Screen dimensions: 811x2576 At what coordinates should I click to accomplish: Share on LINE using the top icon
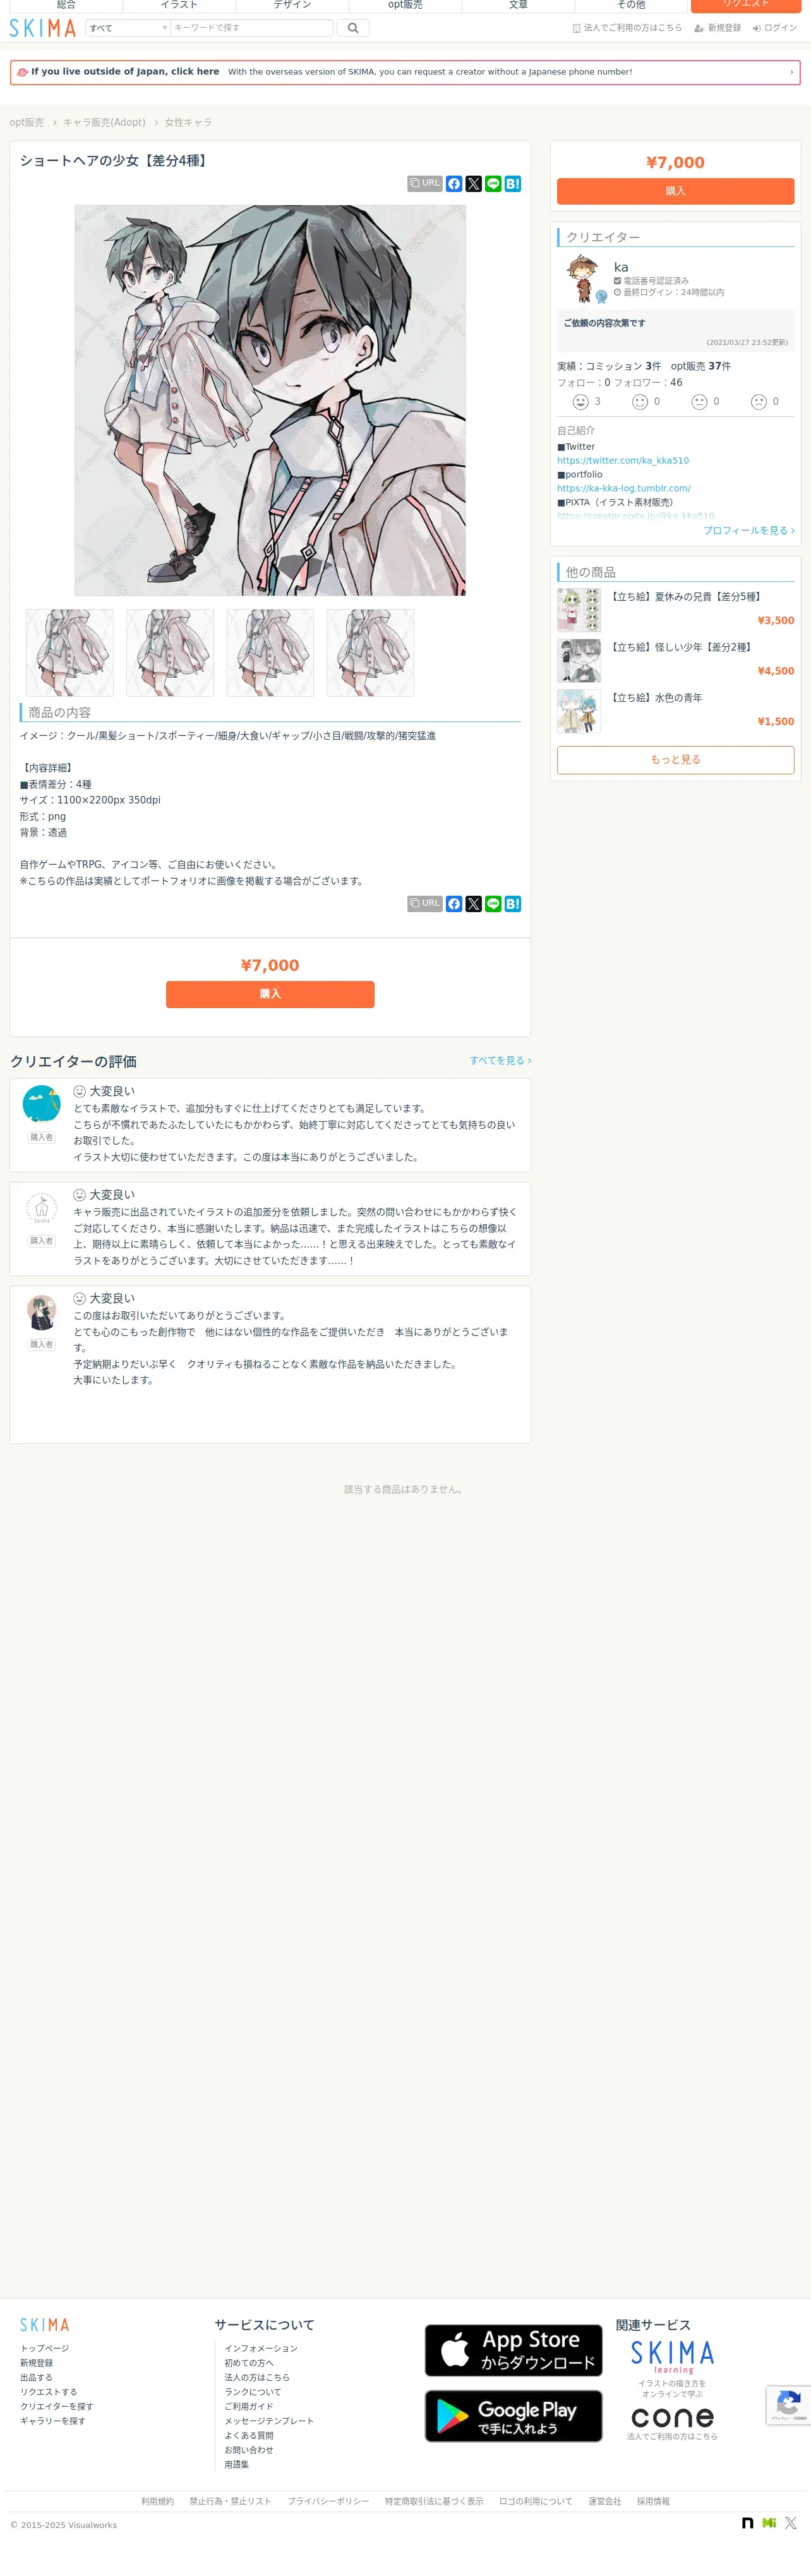pyautogui.click(x=493, y=184)
